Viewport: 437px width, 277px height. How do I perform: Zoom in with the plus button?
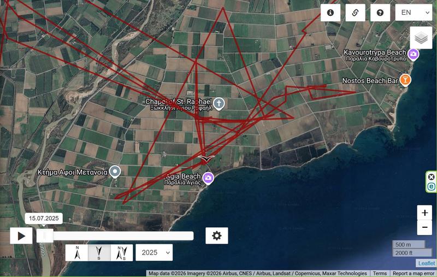coord(424,213)
